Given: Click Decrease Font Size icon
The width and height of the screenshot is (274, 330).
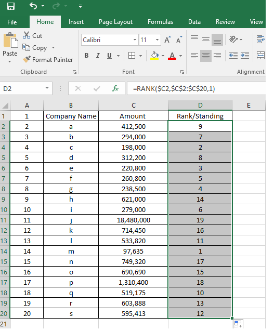Looking at the screenshot, I should click(179, 39).
